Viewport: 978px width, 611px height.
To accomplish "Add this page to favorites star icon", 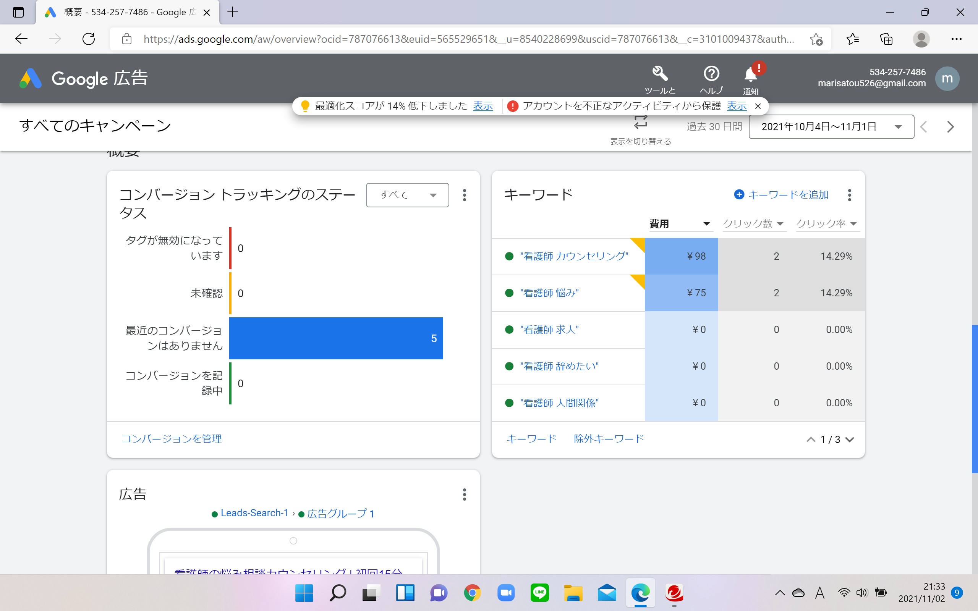I will (x=816, y=39).
